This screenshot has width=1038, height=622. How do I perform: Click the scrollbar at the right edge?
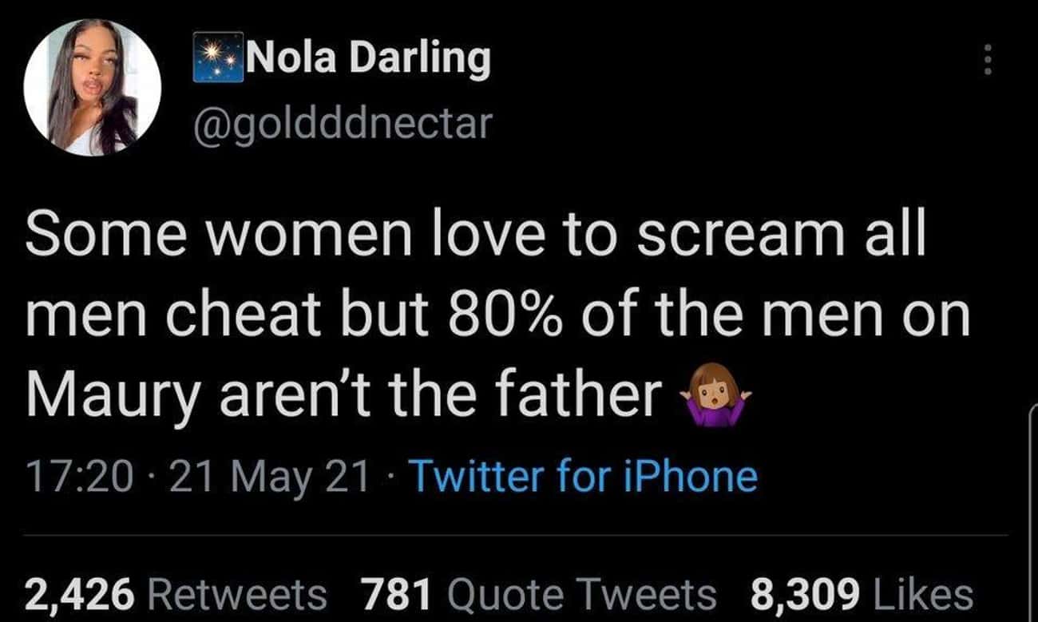1032,519
